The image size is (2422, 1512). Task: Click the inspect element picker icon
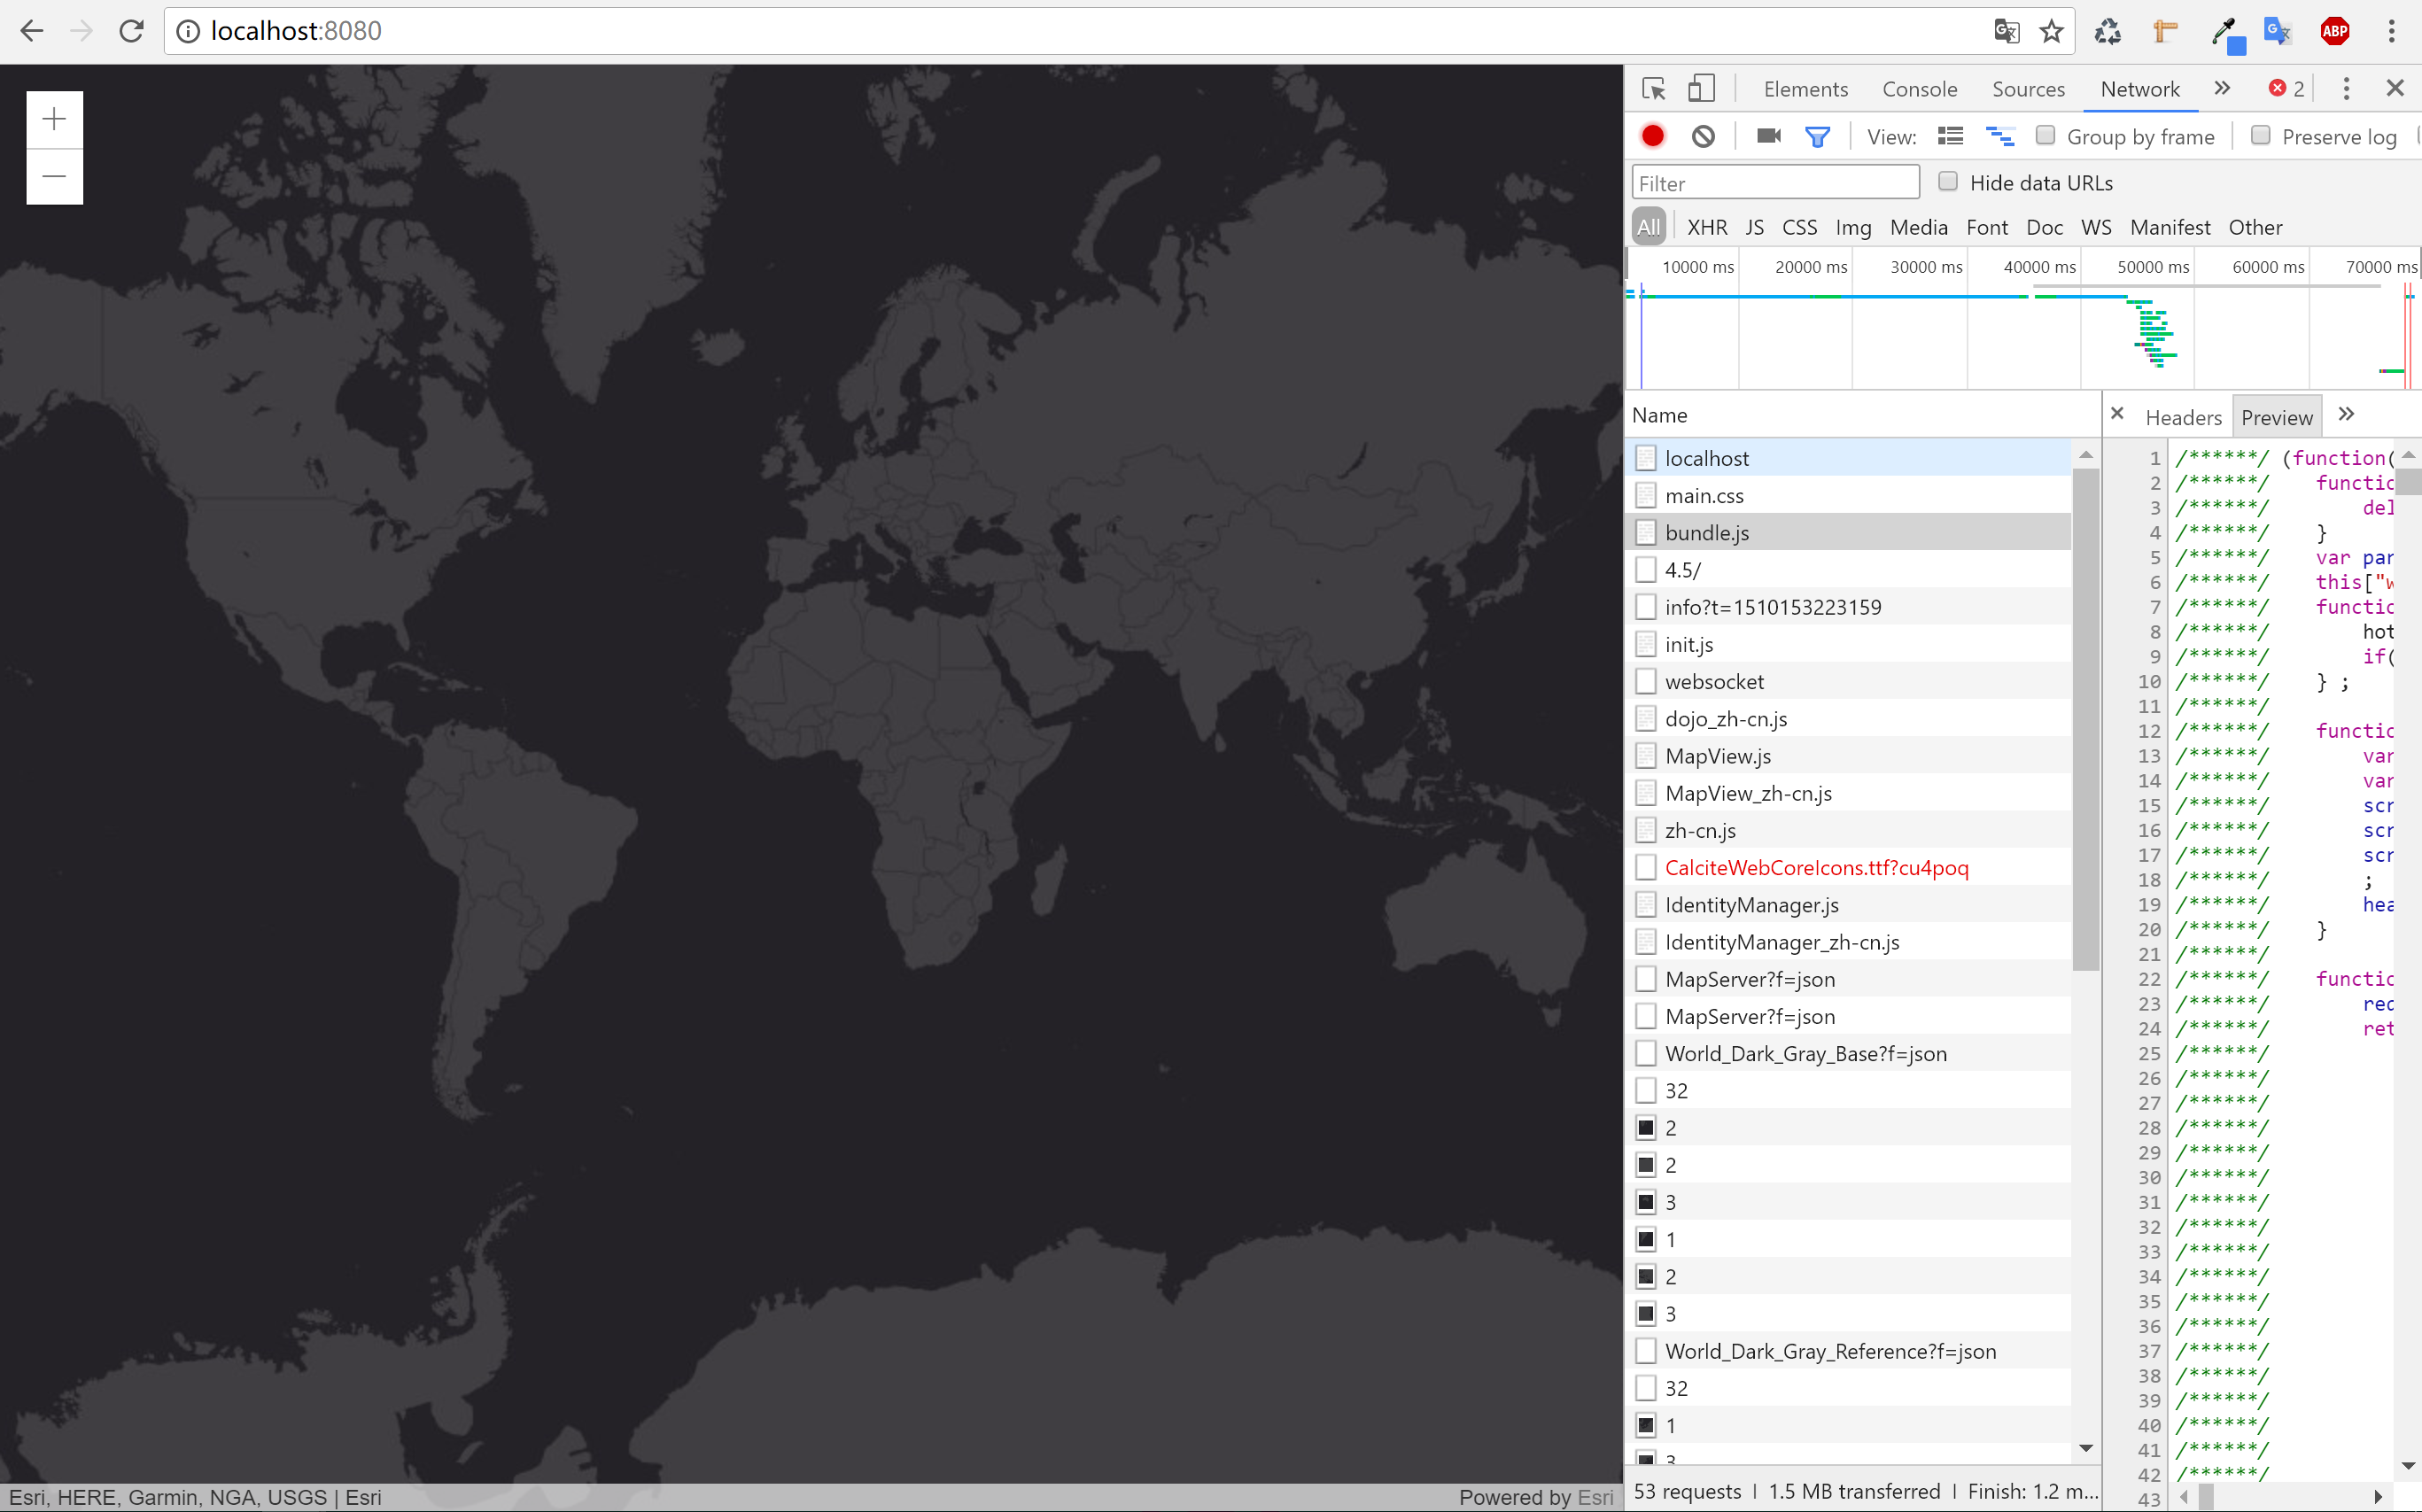(x=1653, y=89)
